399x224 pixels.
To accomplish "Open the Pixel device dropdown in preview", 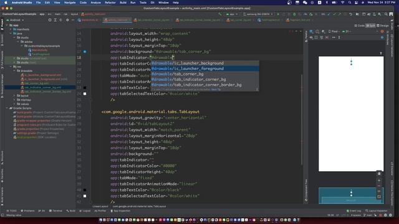I will [334, 32].
